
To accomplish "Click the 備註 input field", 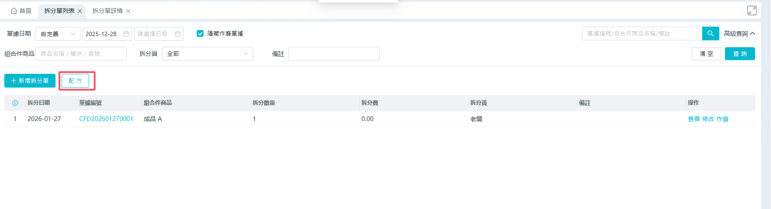I will point(334,54).
